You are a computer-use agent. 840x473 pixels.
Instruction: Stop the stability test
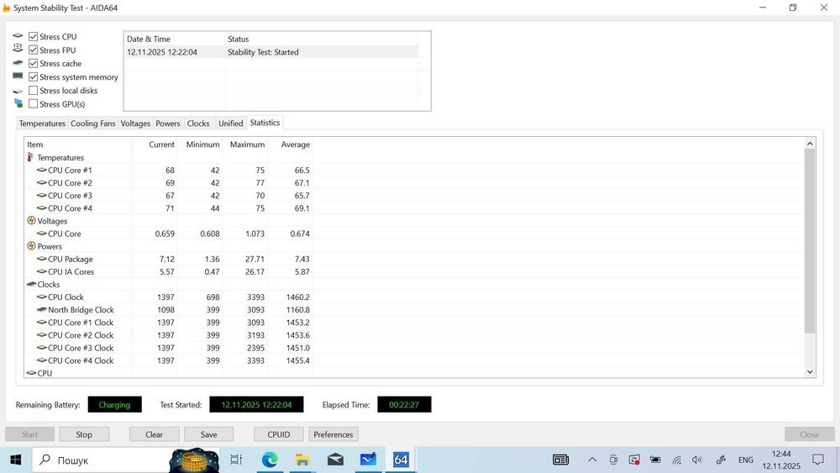[84, 434]
